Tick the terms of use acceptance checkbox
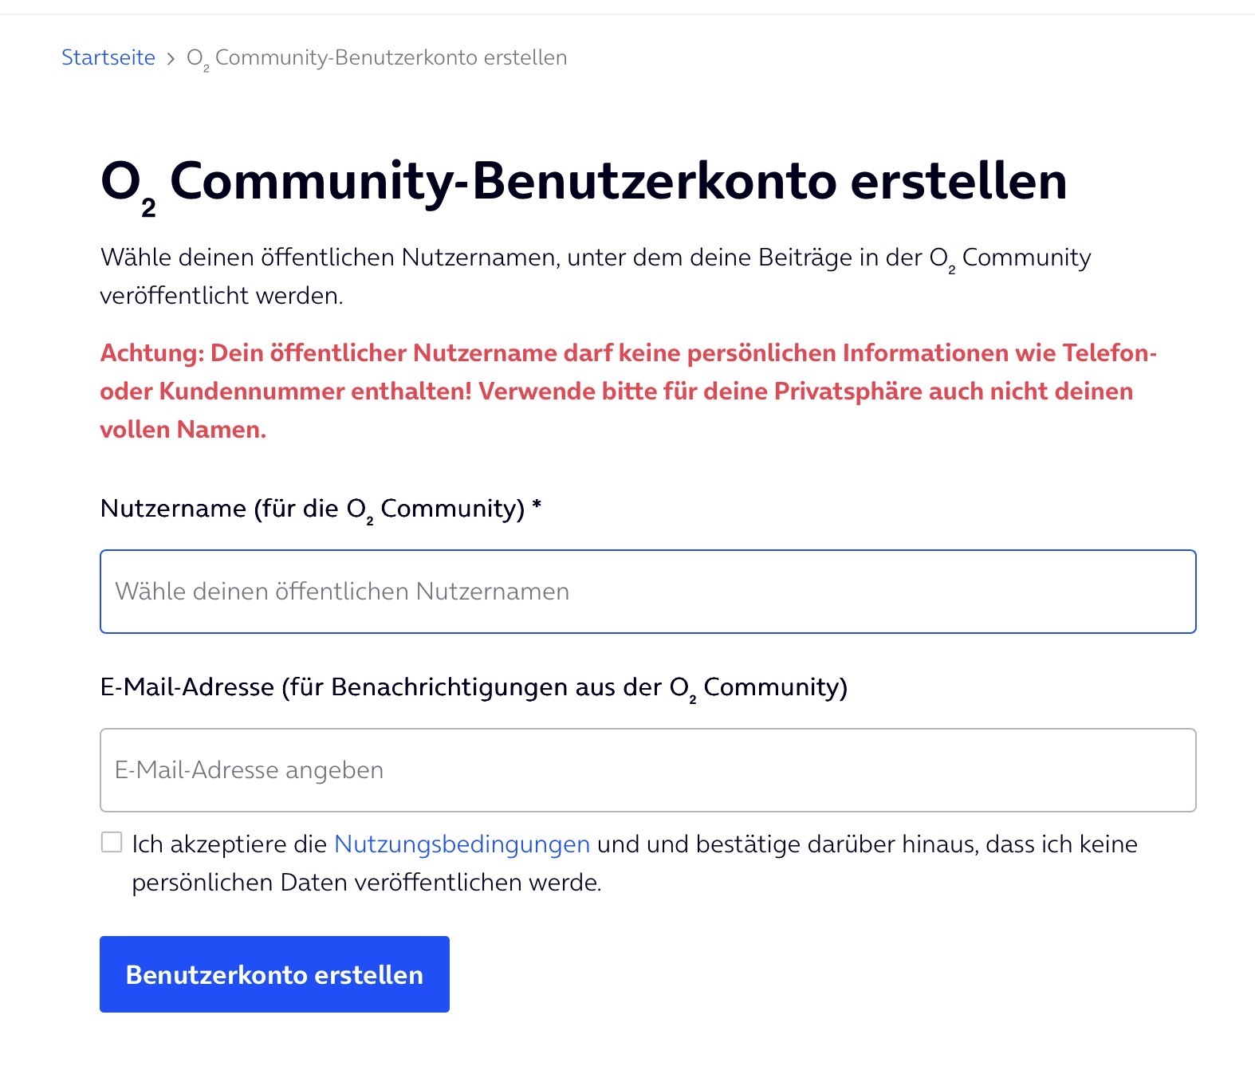 (112, 842)
